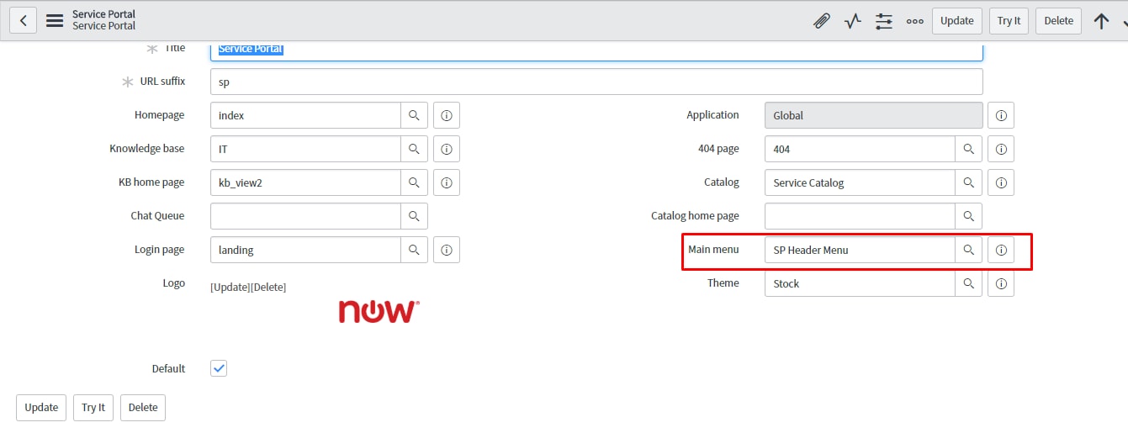The height and width of the screenshot is (433, 1128).
Task: Show Knowledge base record info icon
Action: pos(447,149)
